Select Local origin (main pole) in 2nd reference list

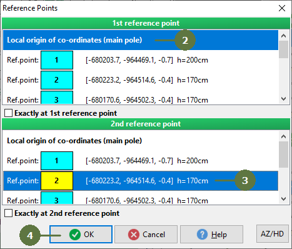click(141, 141)
